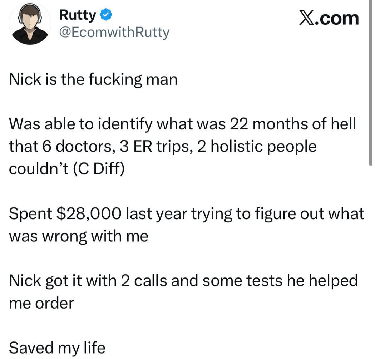Click "Nick got it with 2 calls"

(88, 281)
